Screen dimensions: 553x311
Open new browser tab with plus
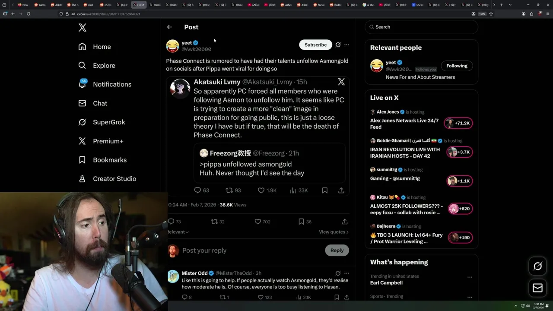[x=501, y=5]
